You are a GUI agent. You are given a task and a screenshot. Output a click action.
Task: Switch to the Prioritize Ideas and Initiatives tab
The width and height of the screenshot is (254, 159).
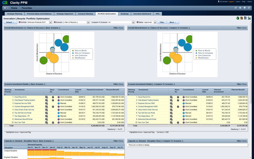tap(39, 14)
